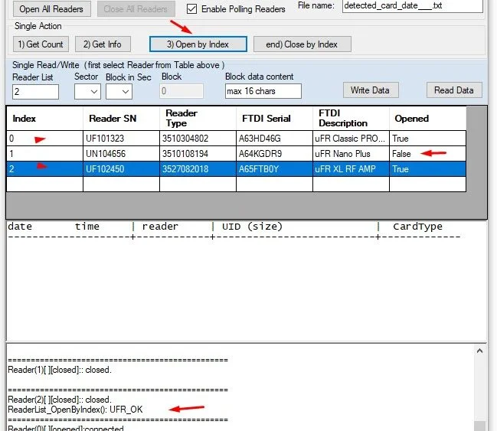Click the Block data content field
This screenshot has height=431, width=497.
click(x=263, y=91)
